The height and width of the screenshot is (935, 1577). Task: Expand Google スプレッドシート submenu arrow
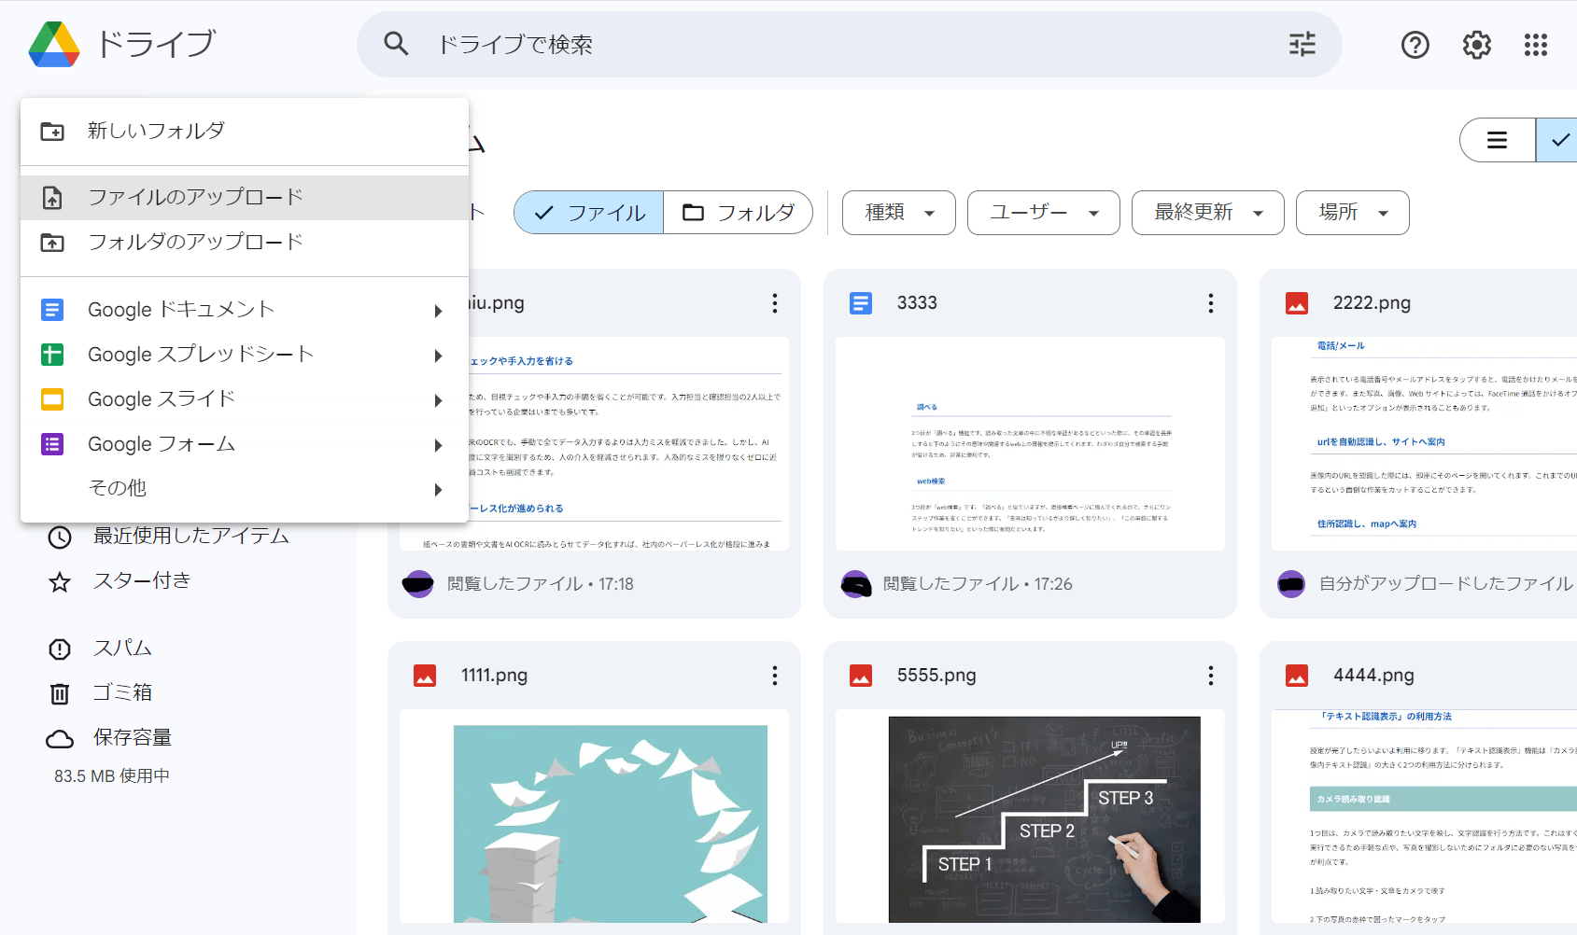(438, 356)
